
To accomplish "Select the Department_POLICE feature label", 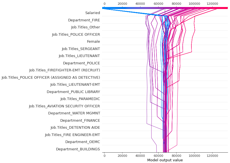I will click(81, 63).
